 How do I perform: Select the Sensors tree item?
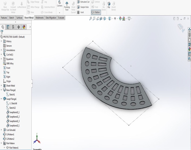tap(7, 46)
